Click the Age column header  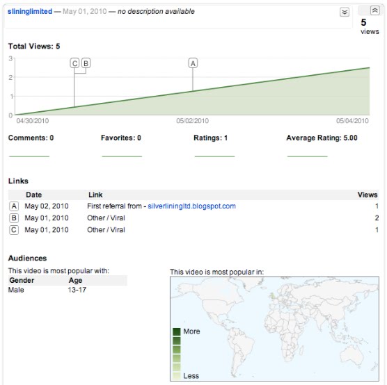click(x=76, y=280)
